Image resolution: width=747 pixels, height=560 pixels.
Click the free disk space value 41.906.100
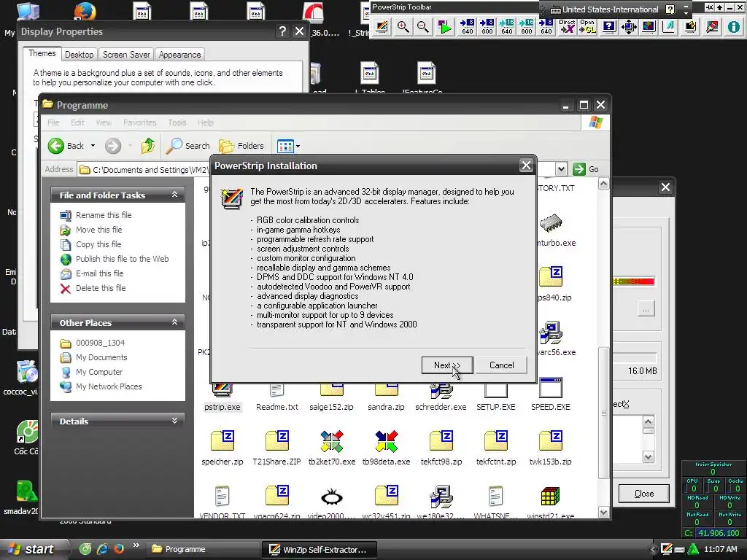click(719, 533)
